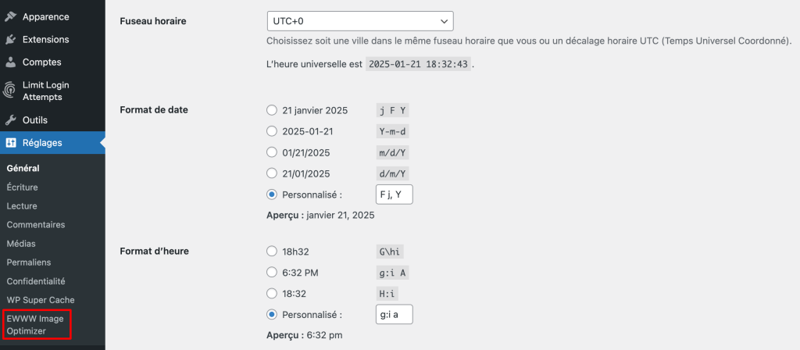Go to Permaliens settings
800x350 pixels.
[x=29, y=262]
